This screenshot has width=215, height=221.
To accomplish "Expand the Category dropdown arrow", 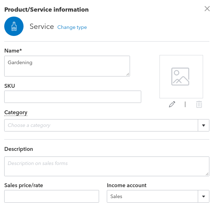I will (203, 125).
